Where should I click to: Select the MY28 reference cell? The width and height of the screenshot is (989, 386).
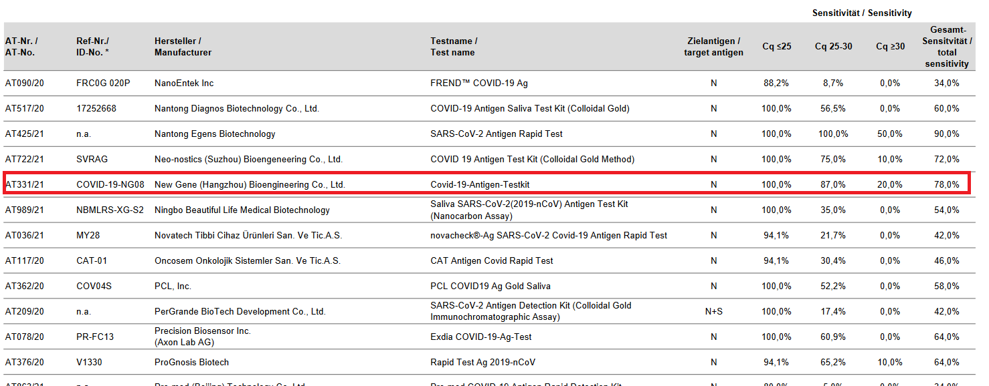[88, 236]
